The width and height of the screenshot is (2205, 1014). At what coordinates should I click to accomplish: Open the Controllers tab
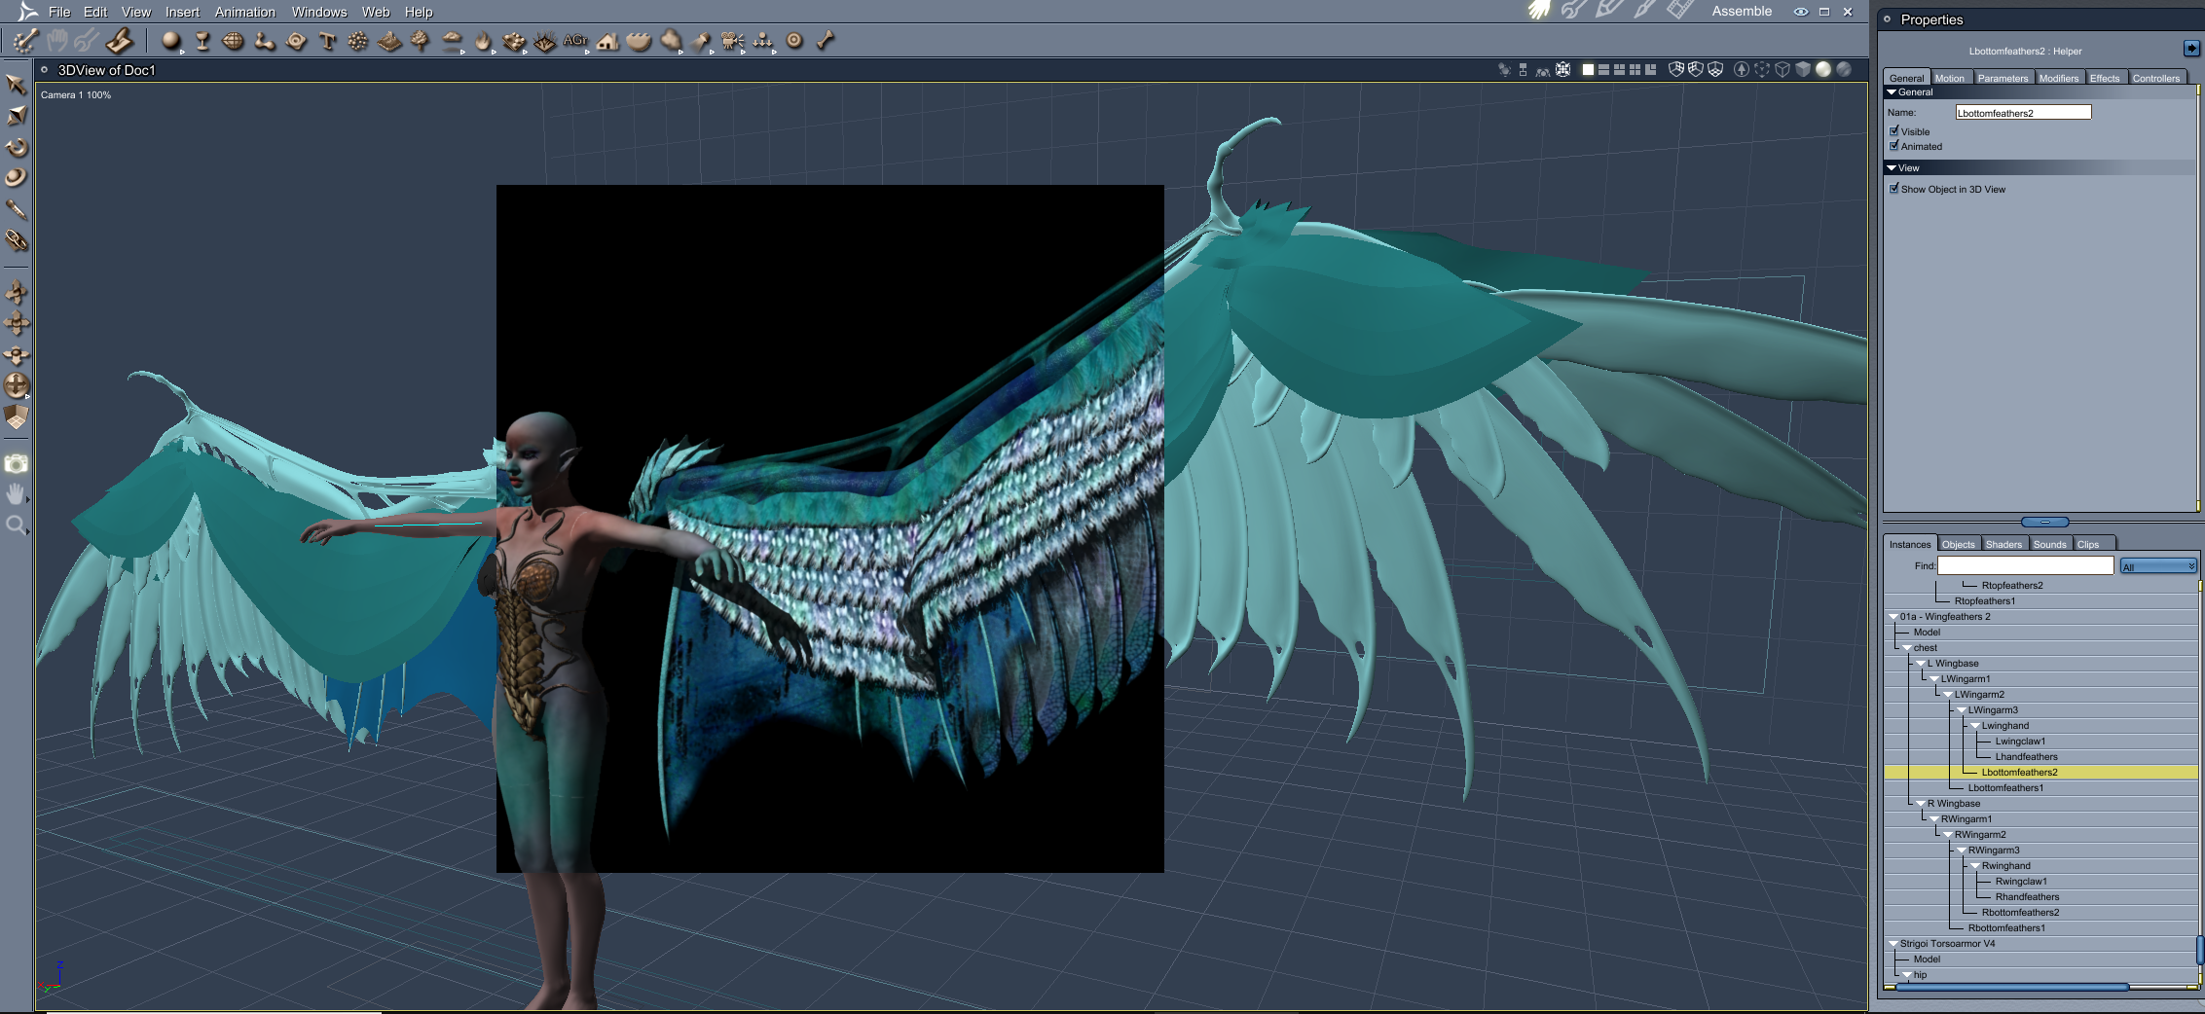(2155, 78)
